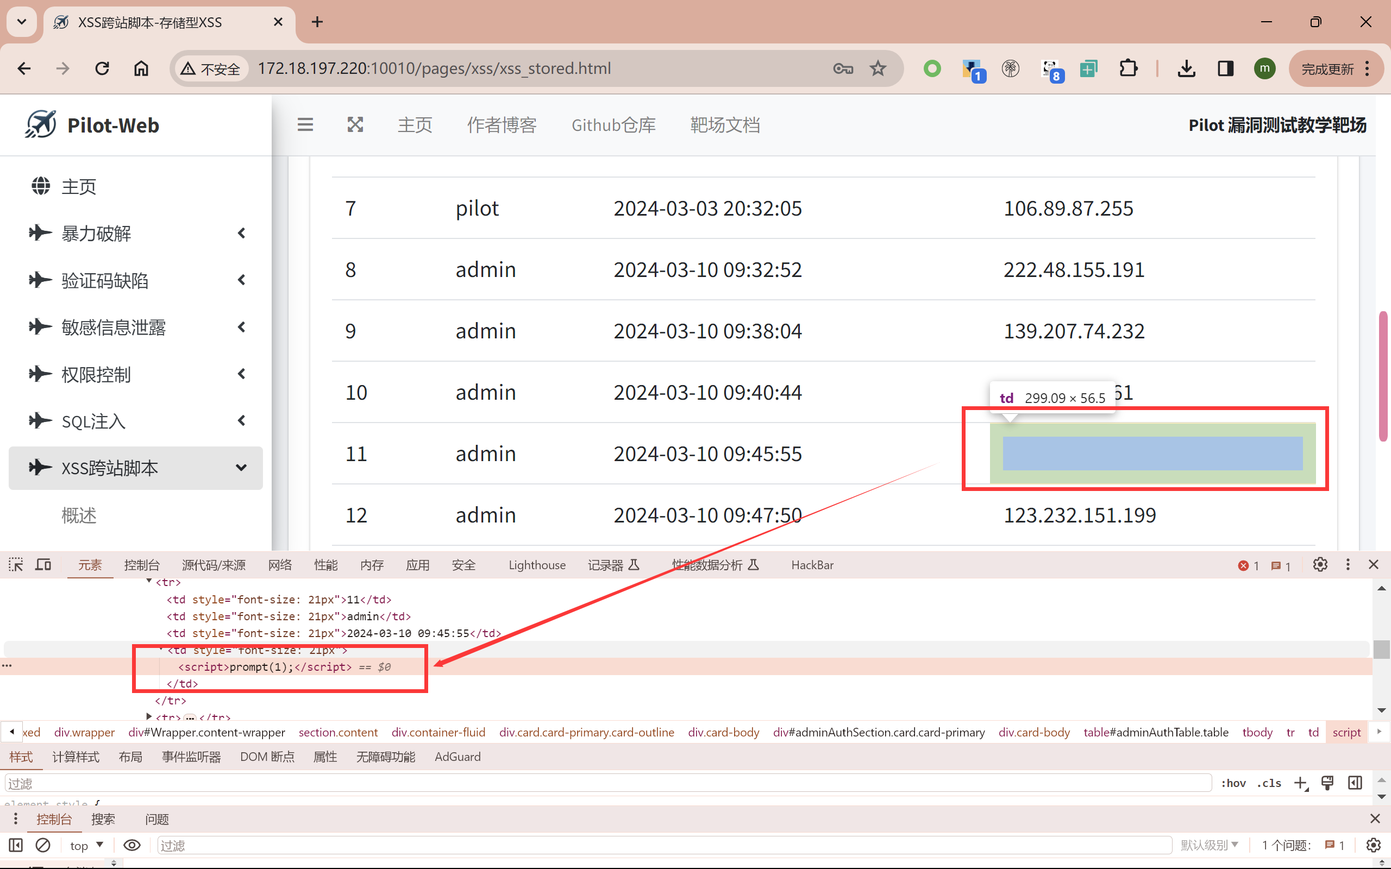Click the Pilot-Web airplane logo

[x=41, y=124]
